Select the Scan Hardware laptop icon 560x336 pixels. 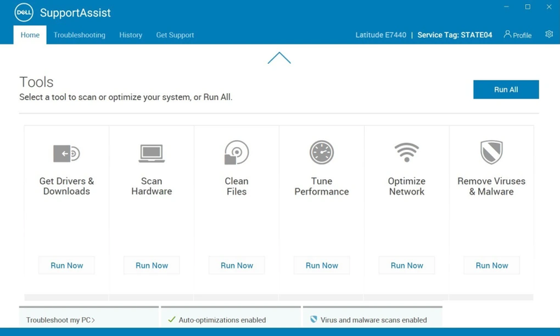tap(151, 153)
